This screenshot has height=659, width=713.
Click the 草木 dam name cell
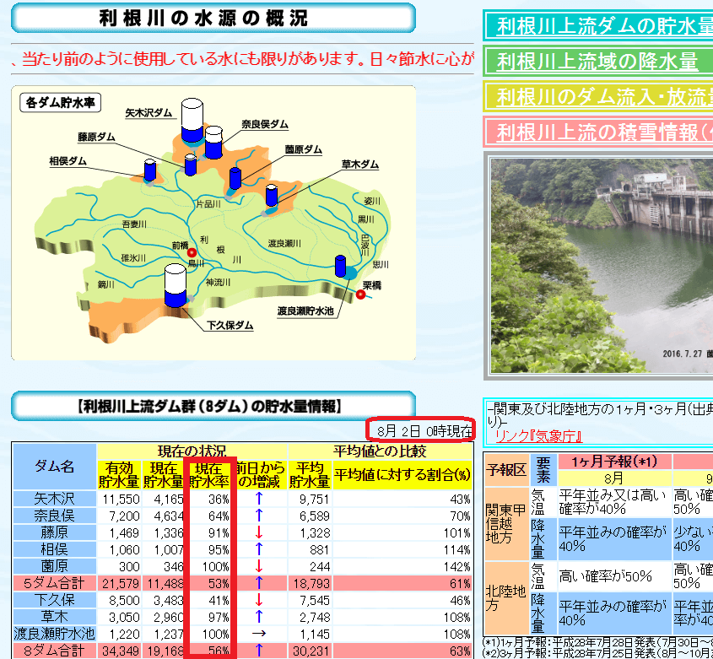pos(54,617)
